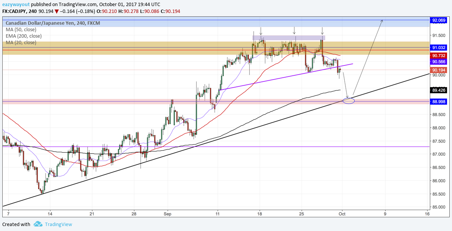
Task: Click the purple 90.566 MA price label
Action: click(x=438, y=62)
